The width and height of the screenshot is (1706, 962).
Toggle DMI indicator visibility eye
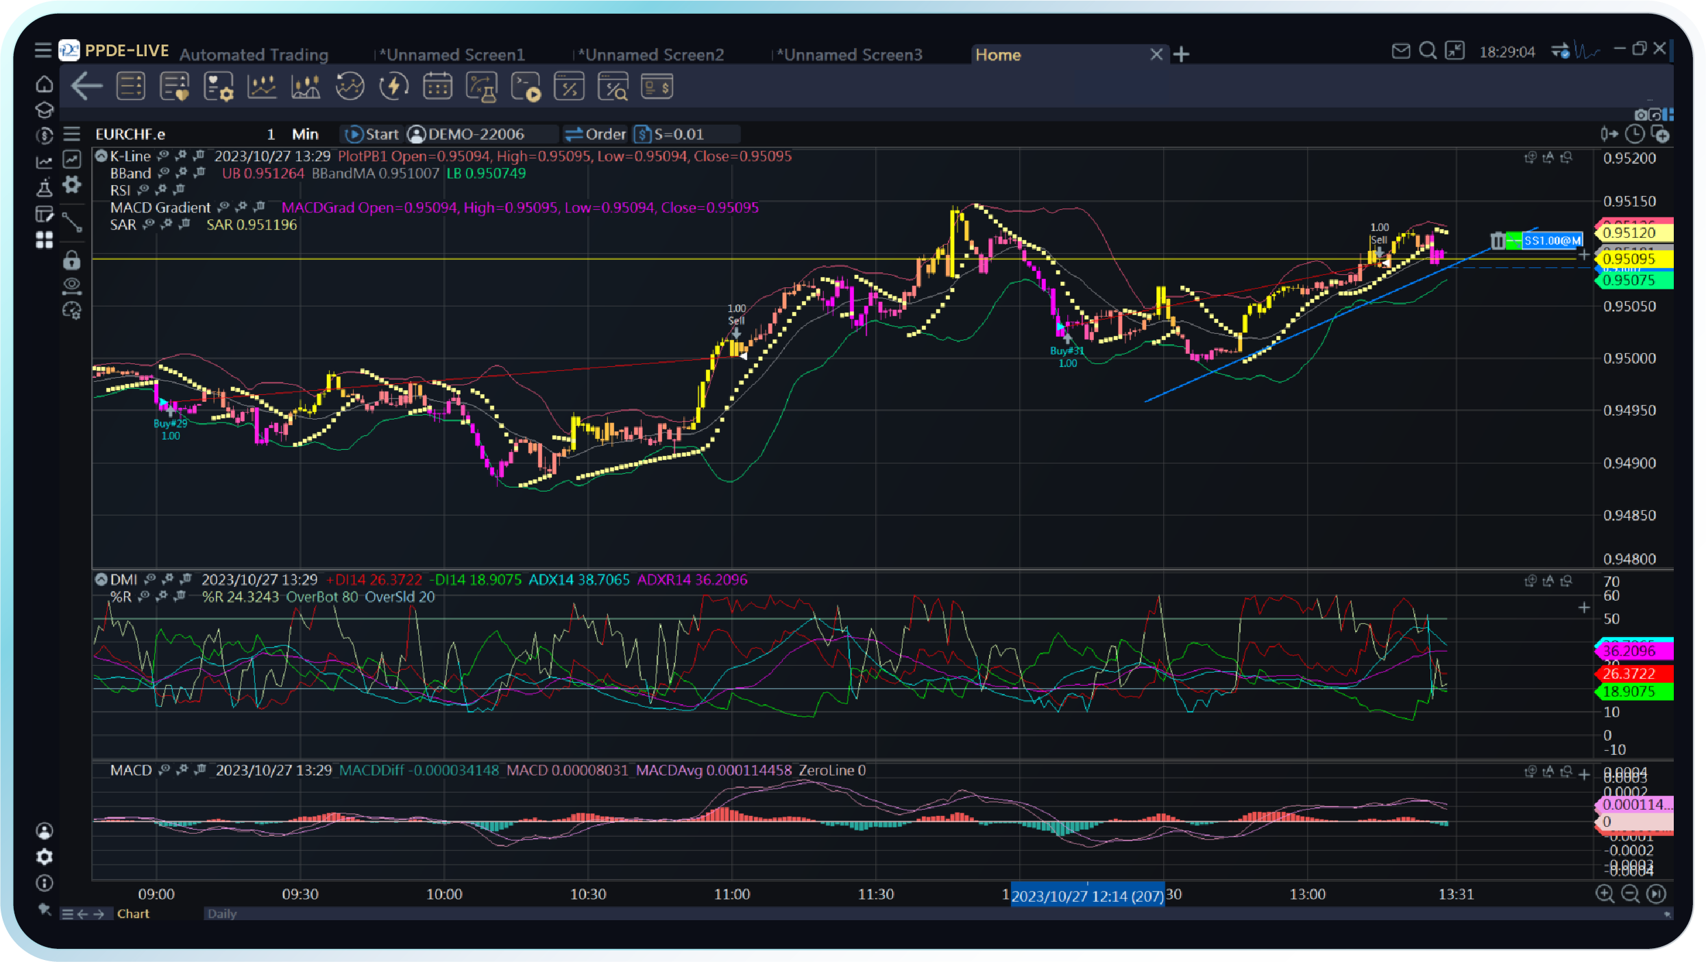point(150,579)
